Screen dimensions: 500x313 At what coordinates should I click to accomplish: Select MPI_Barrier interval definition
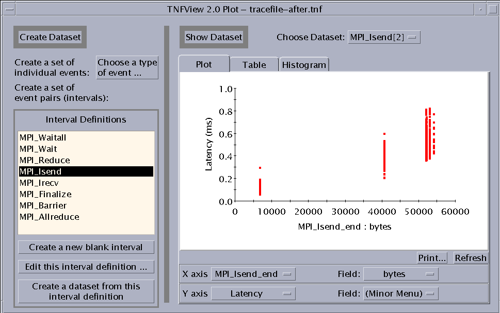[x=86, y=205]
